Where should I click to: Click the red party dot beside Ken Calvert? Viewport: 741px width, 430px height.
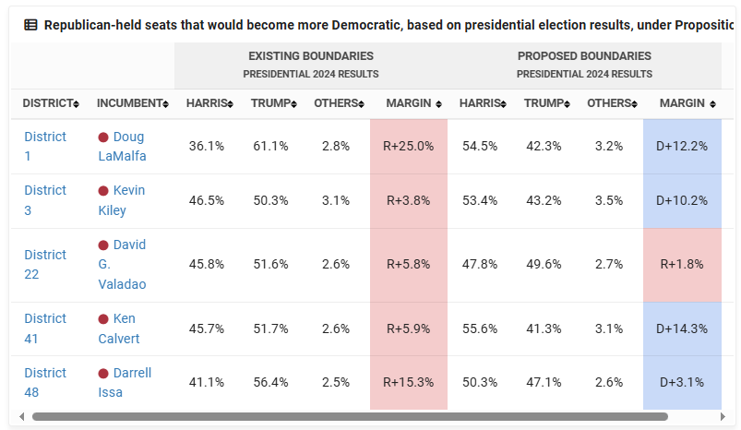103,319
